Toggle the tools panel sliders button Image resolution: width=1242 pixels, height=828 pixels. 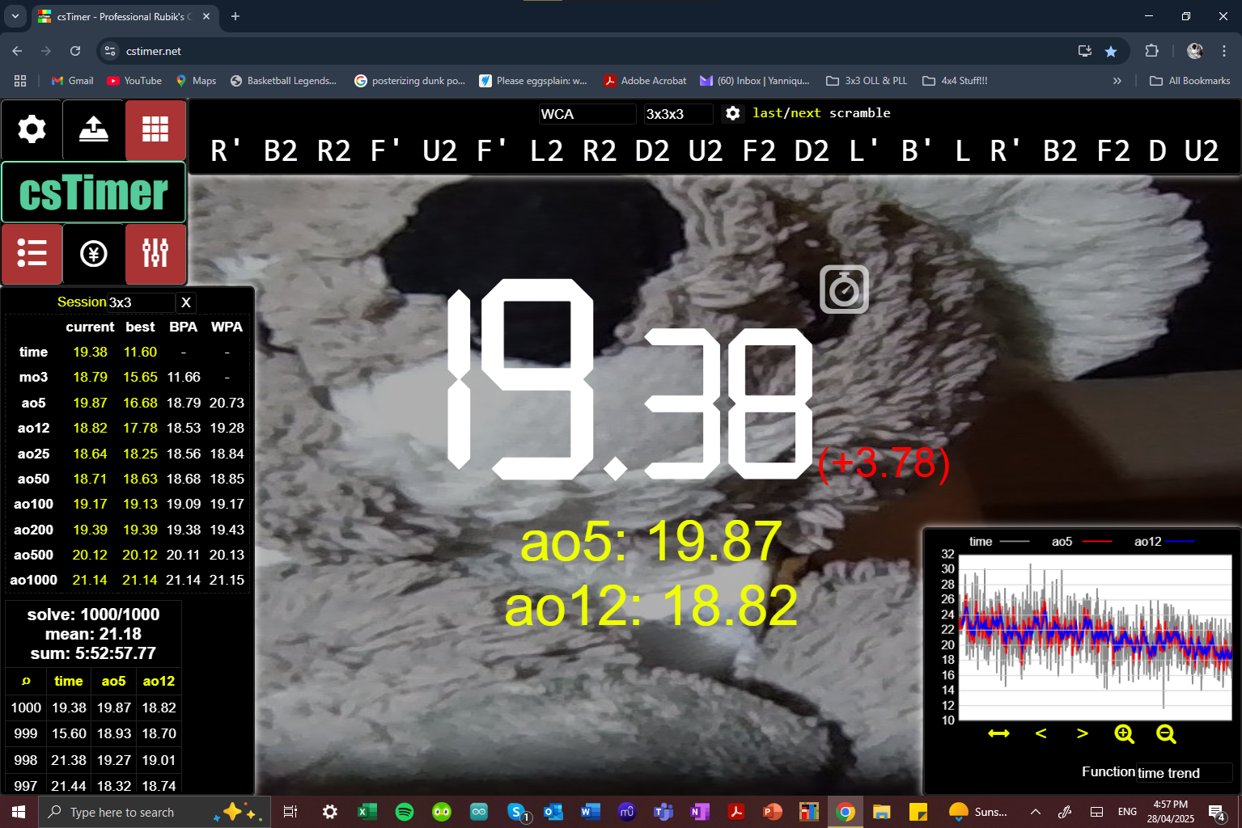pyautogui.click(x=155, y=254)
